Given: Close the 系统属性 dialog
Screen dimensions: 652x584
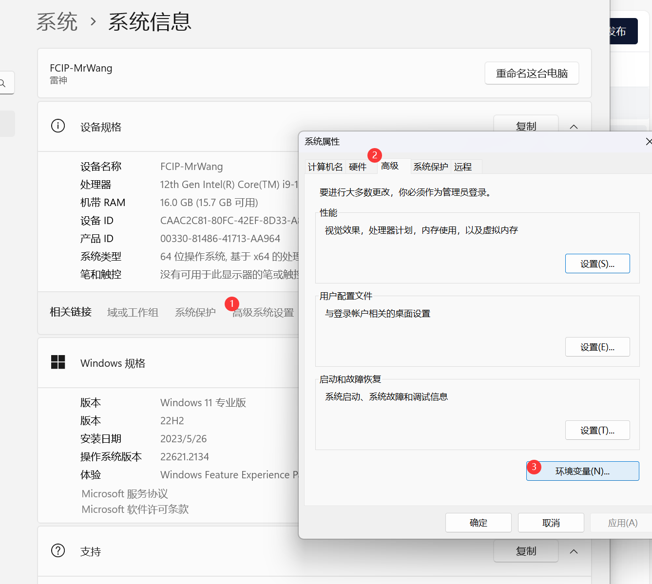Looking at the screenshot, I should point(648,142).
